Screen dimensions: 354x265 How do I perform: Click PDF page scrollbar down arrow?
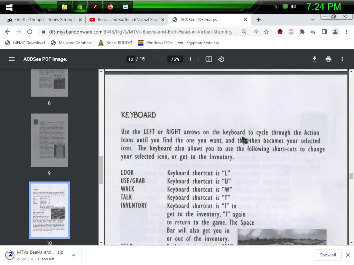click(351, 243)
